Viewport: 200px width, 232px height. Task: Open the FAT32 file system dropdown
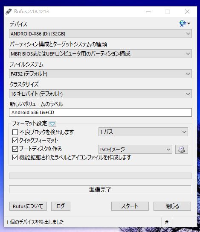point(100,73)
